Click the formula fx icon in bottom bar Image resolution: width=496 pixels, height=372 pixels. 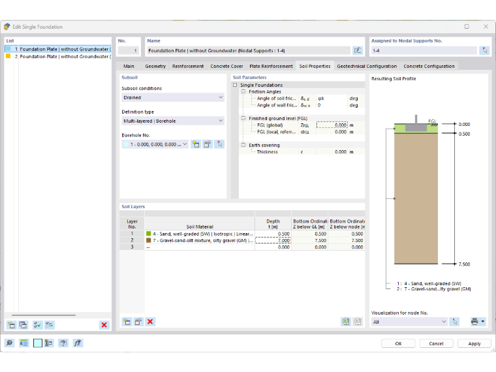(x=78, y=343)
